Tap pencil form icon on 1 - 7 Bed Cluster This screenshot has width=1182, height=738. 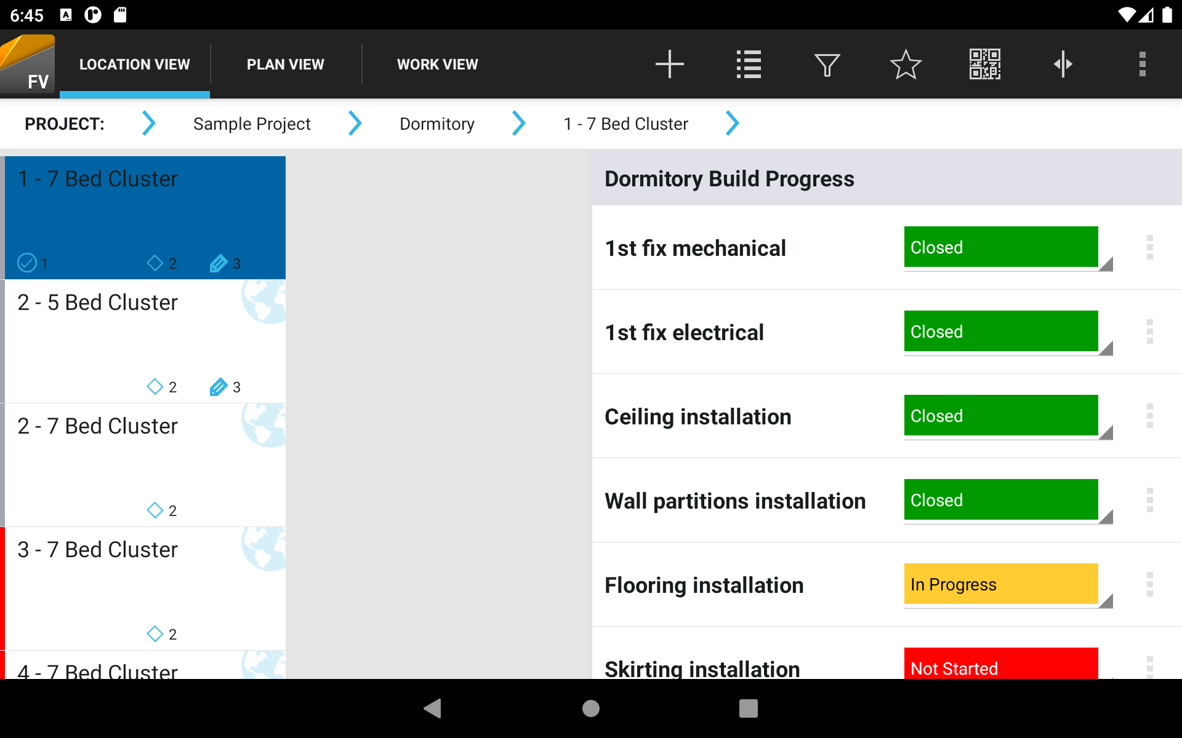point(219,263)
